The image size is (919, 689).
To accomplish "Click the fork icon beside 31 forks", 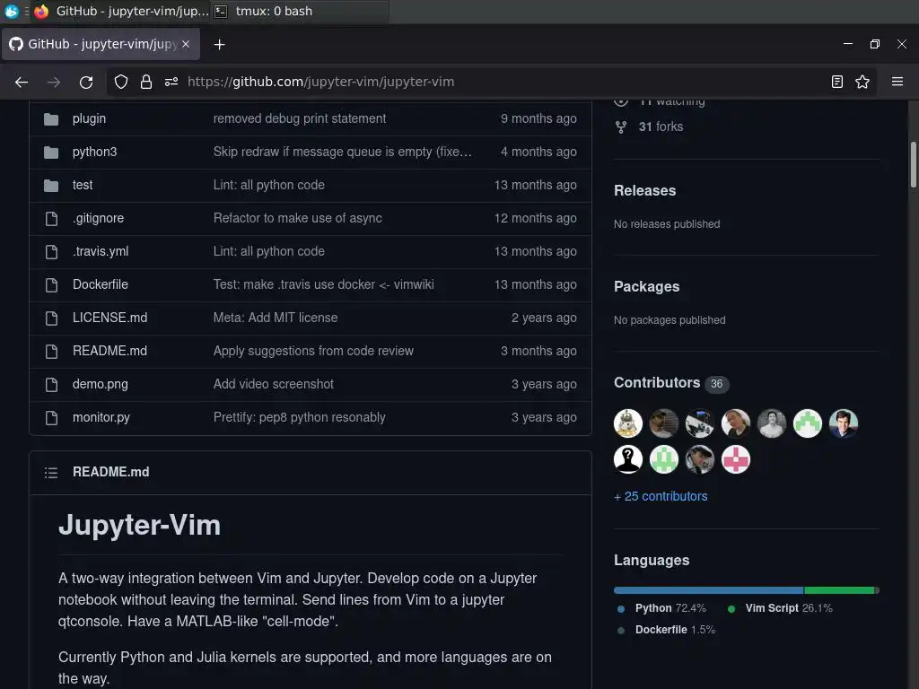I will pyautogui.click(x=621, y=127).
